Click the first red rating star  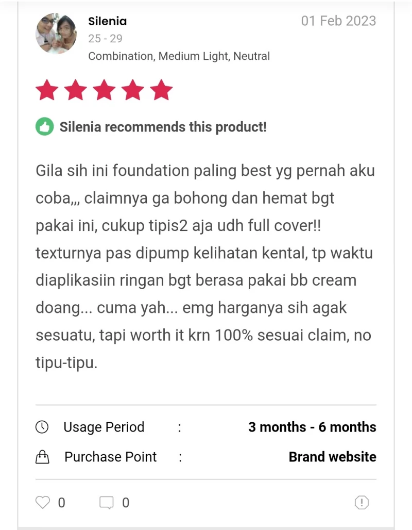(47, 90)
